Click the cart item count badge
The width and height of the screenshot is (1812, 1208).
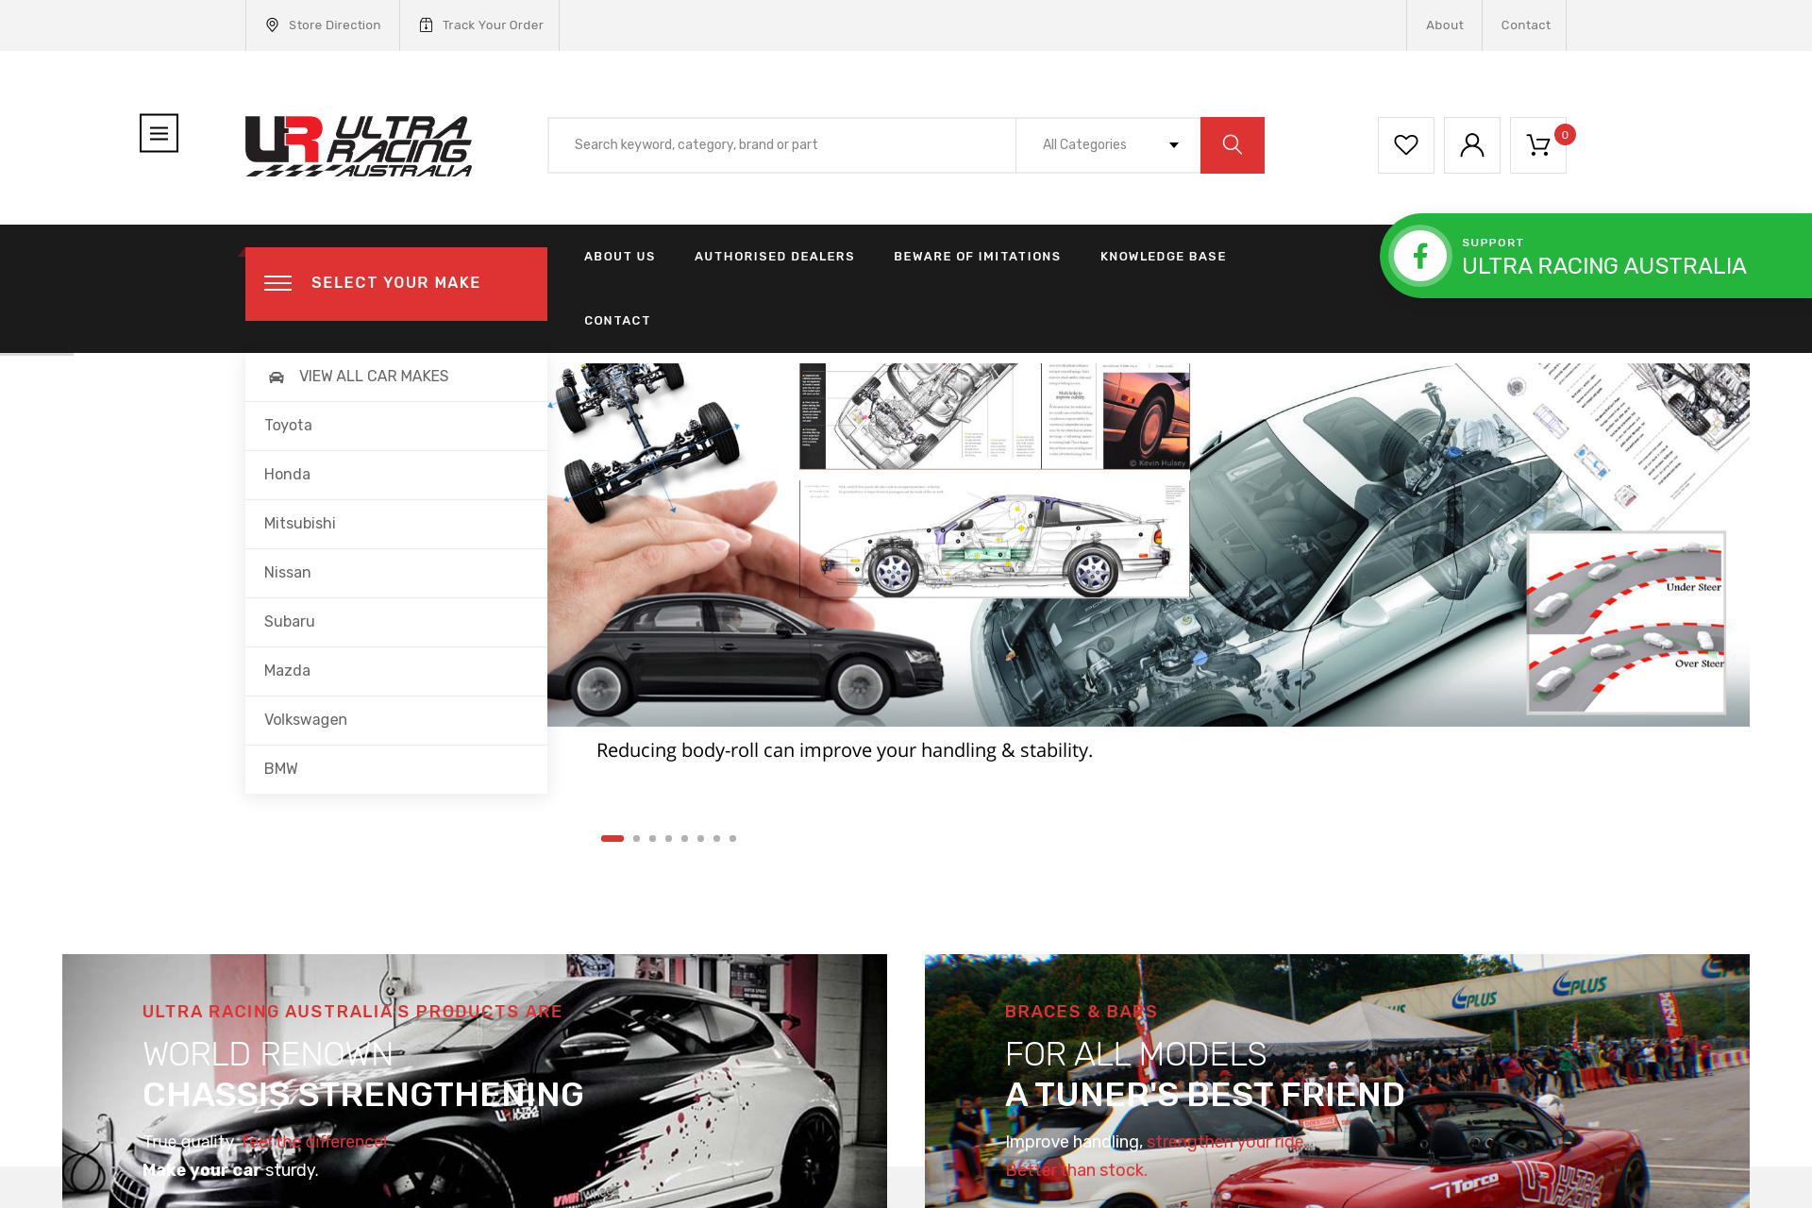(x=1565, y=135)
